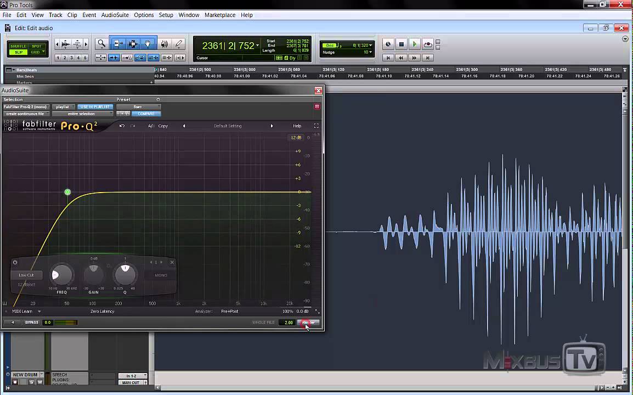633x395 pixels.
Task: Open create continuous file dropdown
Action: click(x=26, y=114)
